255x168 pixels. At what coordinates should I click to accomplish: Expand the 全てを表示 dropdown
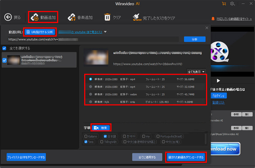(196, 72)
